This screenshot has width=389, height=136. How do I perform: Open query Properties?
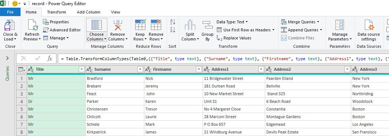56,22
